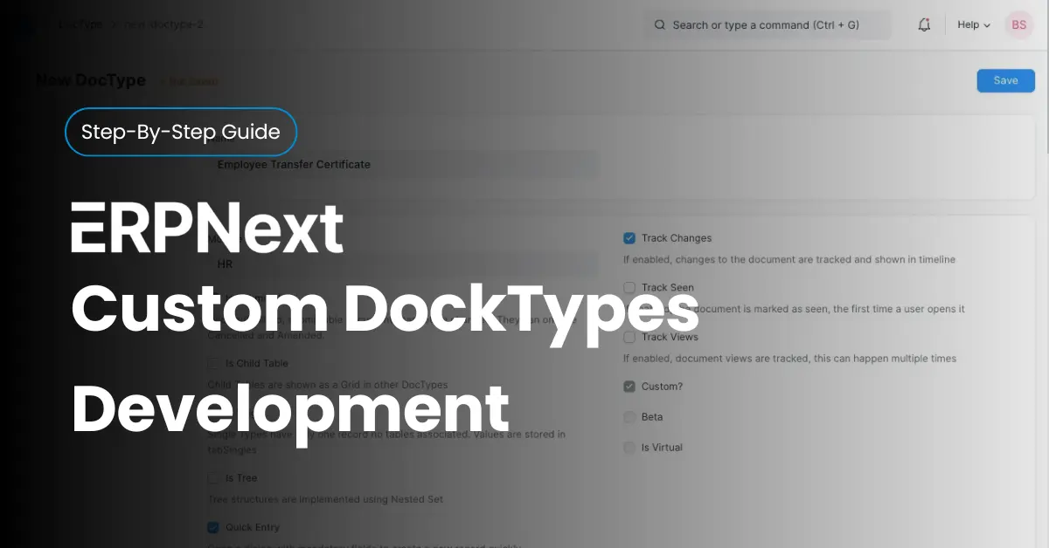Click the search magnifier icon
1049x548 pixels.
660,25
